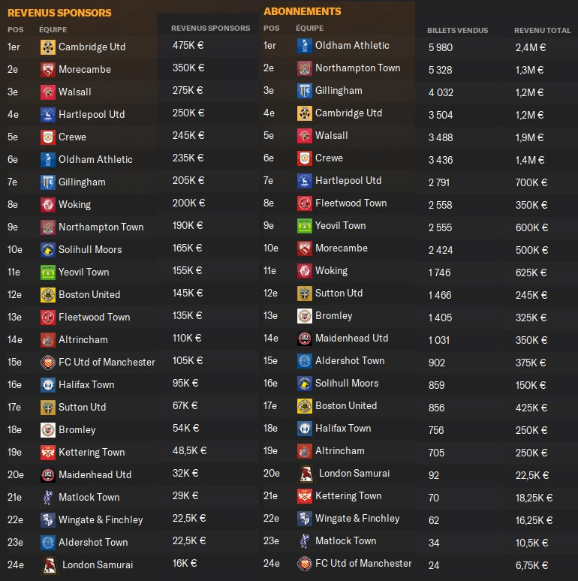The height and width of the screenshot is (581, 578).
Task: Open Morecambe team in sponsors table
Action: pyautogui.click(x=85, y=70)
